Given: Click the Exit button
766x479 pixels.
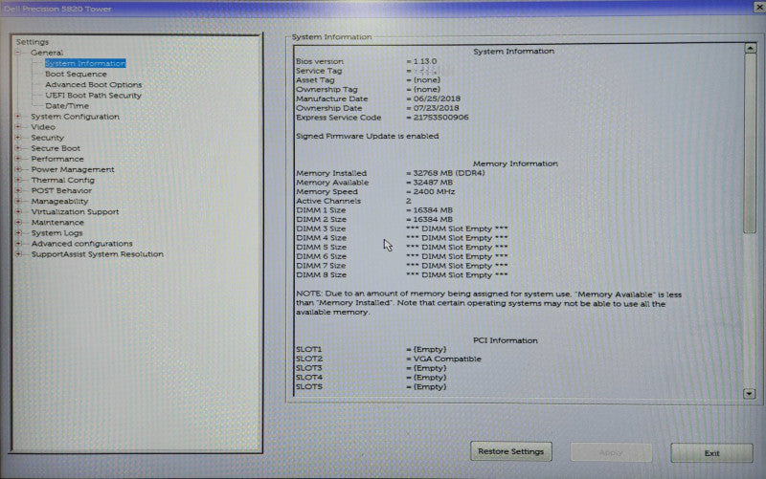Looking at the screenshot, I should [711, 453].
